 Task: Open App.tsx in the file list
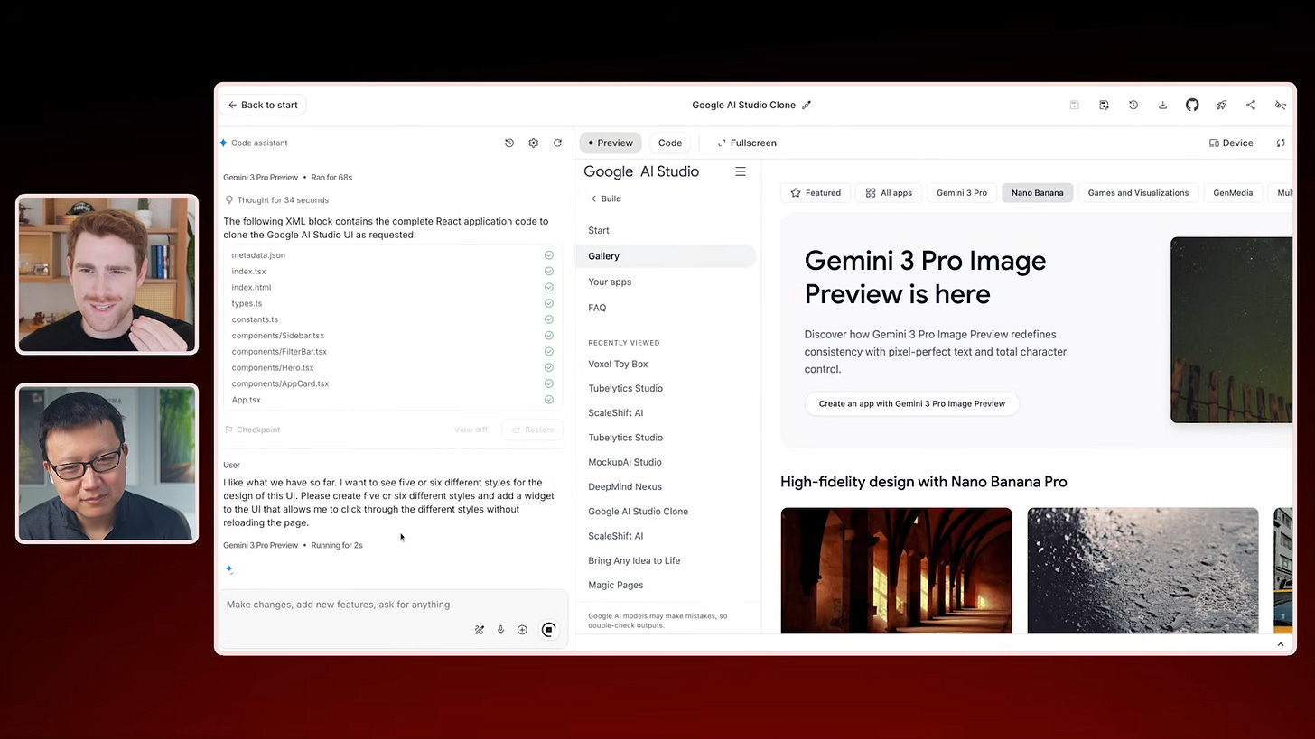point(392,400)
